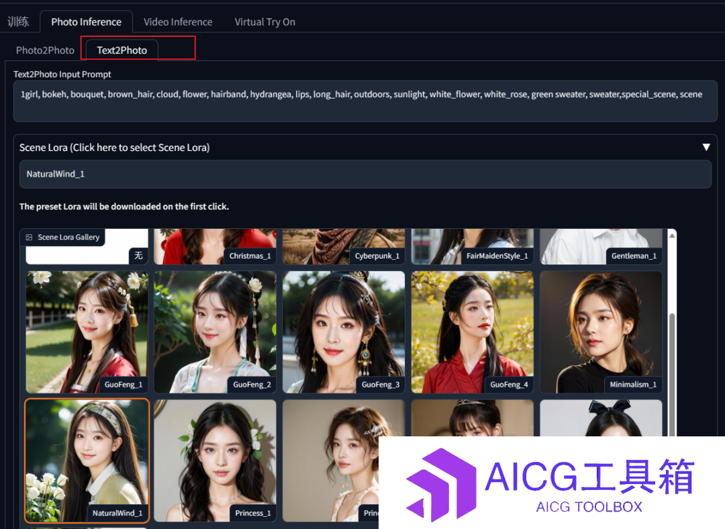Open the Virtual Try On tab
The height and width of the screenshot is (529, 725).
click(x=265, y=21)
